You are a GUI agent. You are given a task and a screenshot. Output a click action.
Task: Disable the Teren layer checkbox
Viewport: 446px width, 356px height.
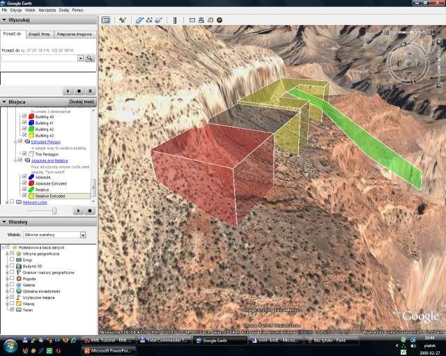(x=12, y=309)
